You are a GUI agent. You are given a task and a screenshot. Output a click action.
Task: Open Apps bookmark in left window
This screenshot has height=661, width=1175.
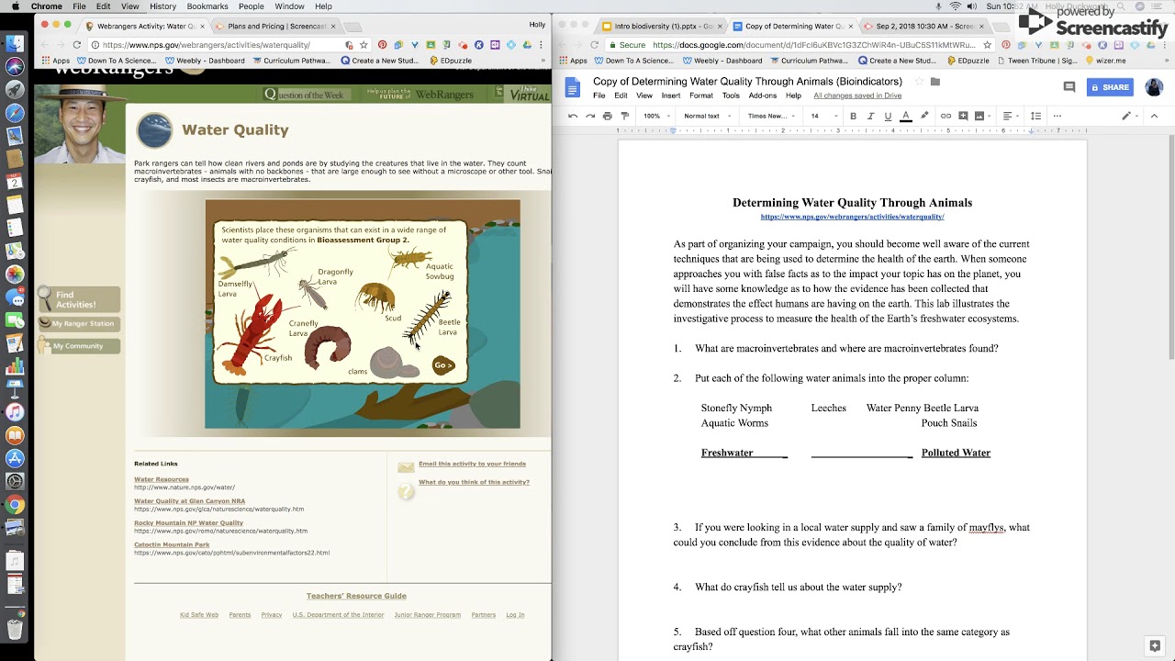55,61
